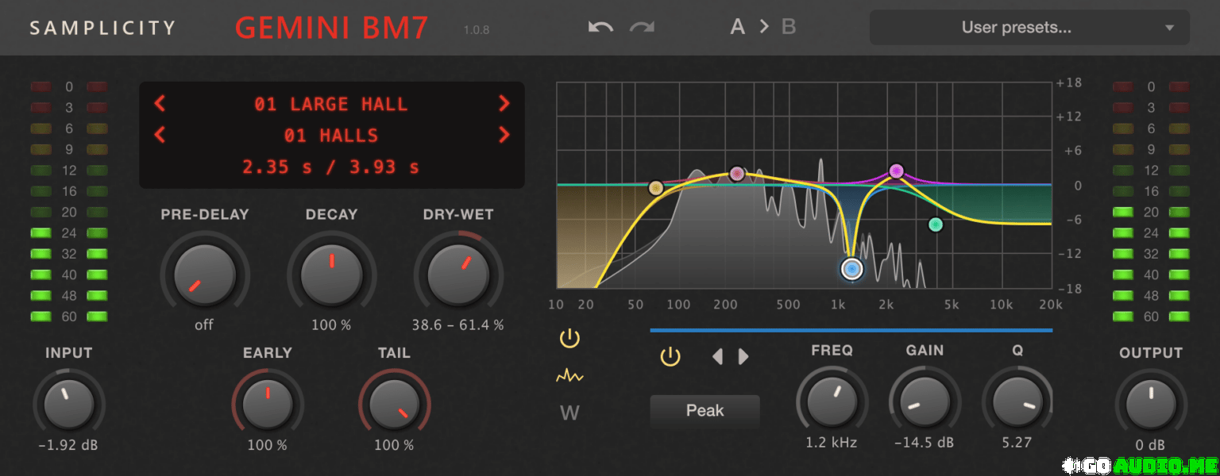Click the 5.27 Q value
This screenshot has height=476, width=1220.
point(1017,443)
